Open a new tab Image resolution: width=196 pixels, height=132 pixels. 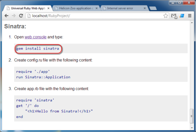click(153, 8)
